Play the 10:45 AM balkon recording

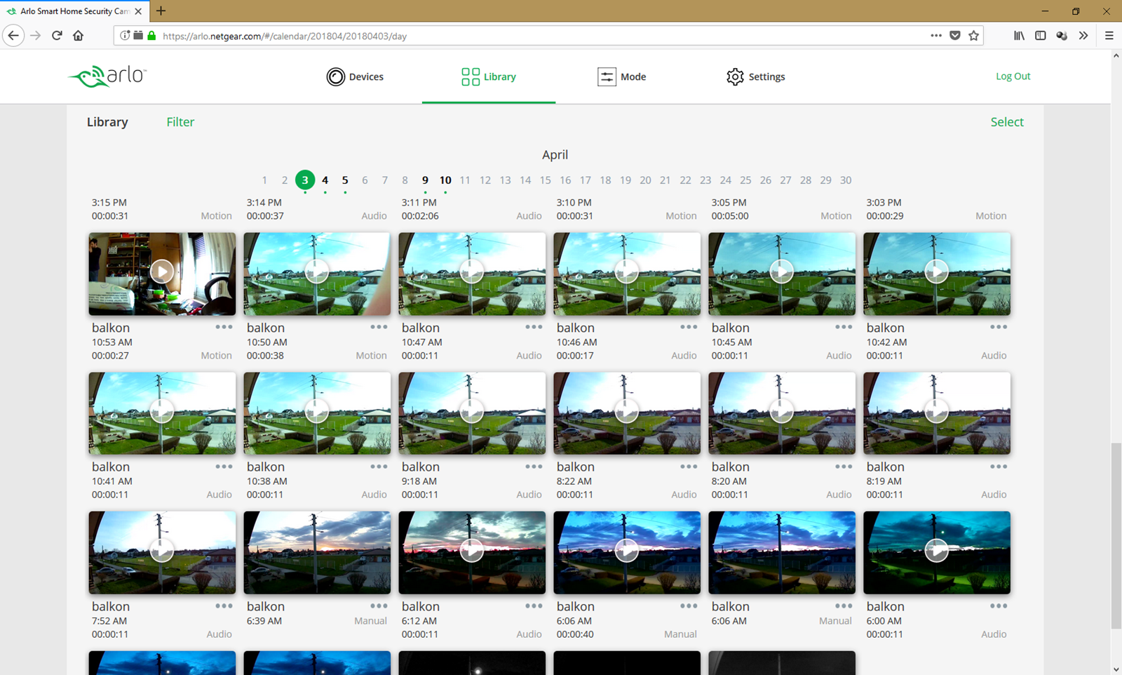782,272
